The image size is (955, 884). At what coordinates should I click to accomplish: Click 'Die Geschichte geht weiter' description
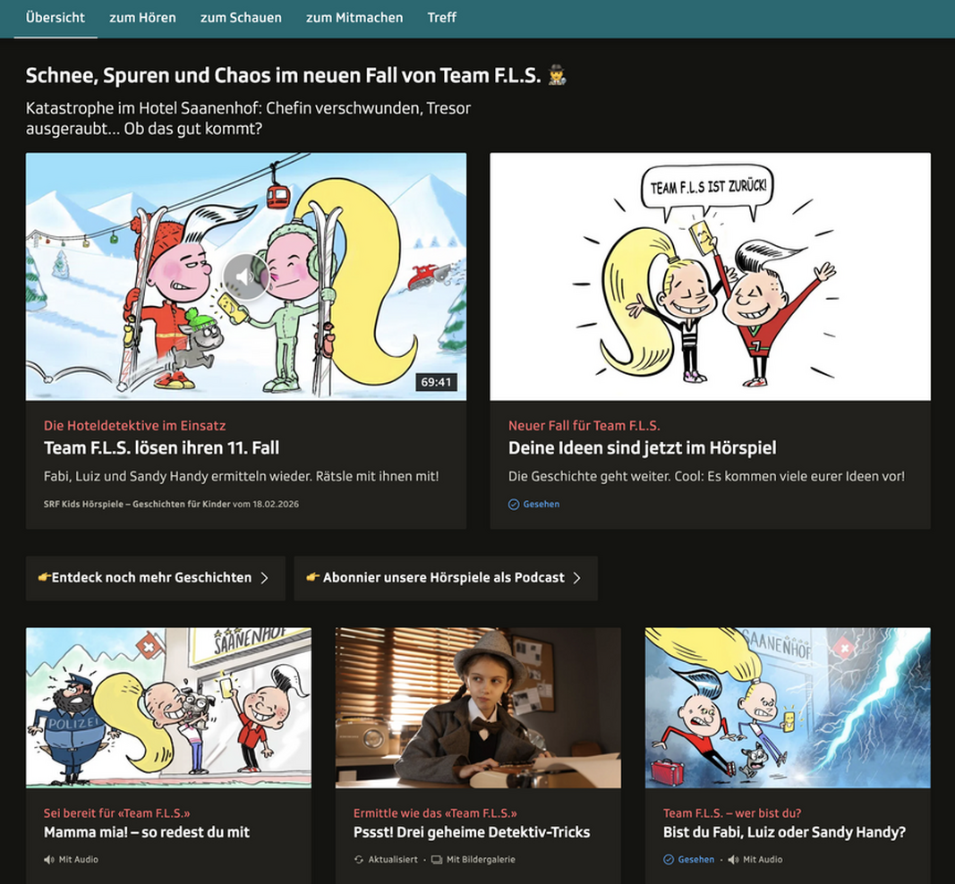(706, 476)
